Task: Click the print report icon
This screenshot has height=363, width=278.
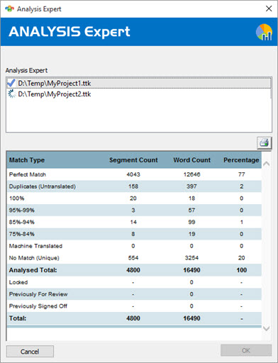Action: [x=265, y=143]
